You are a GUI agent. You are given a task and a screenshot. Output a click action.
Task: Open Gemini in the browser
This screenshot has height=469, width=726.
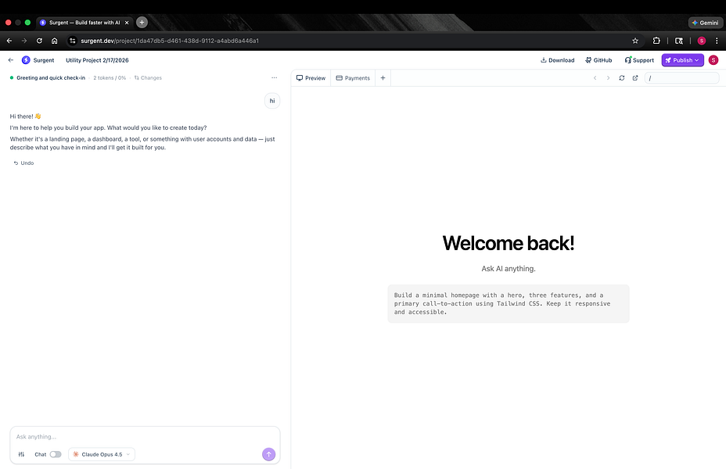705,22
